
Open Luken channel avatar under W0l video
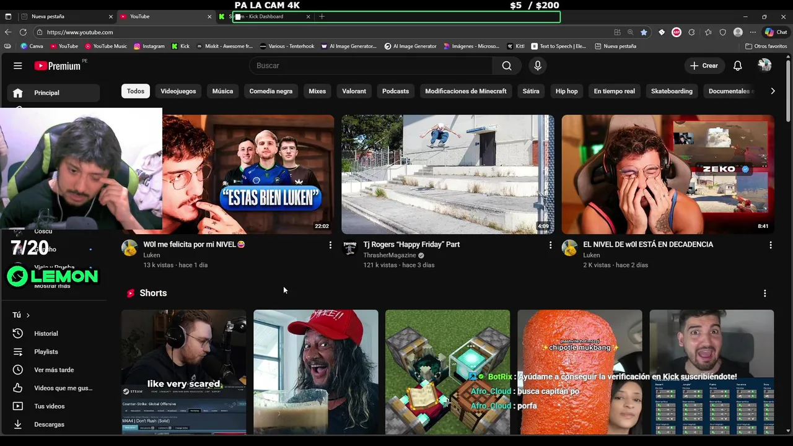click(x=129, y=248)
